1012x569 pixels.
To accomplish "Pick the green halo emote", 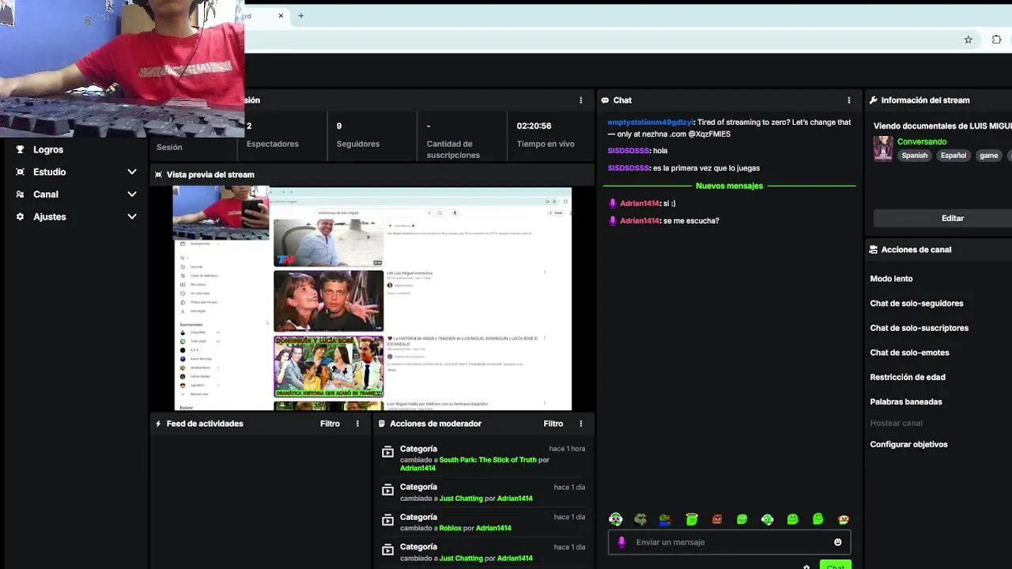I will coord(692,519).
